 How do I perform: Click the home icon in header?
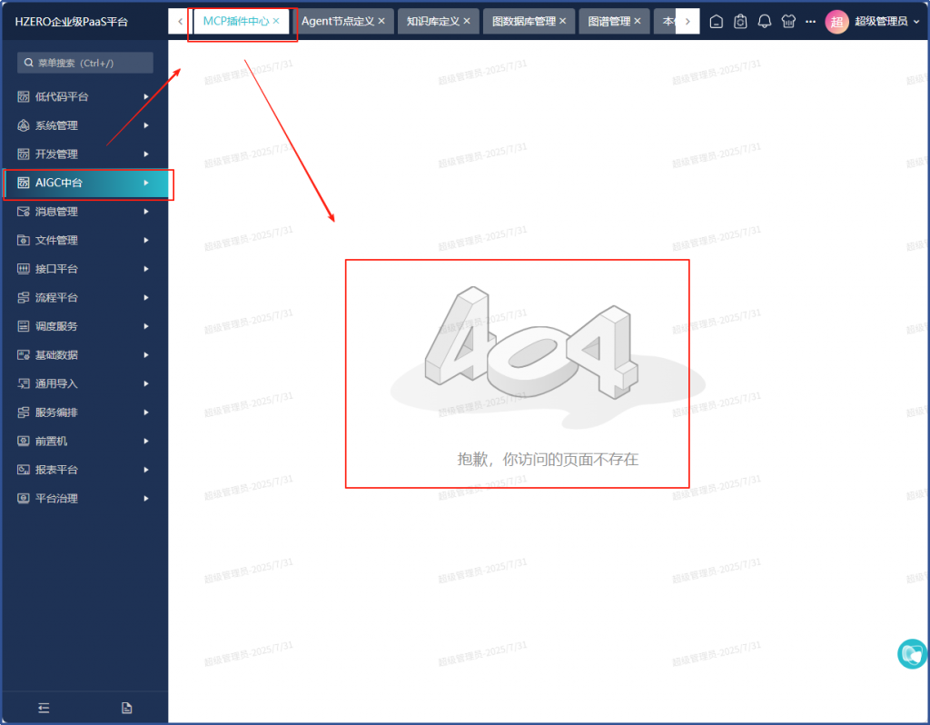(x=717, y=21)
